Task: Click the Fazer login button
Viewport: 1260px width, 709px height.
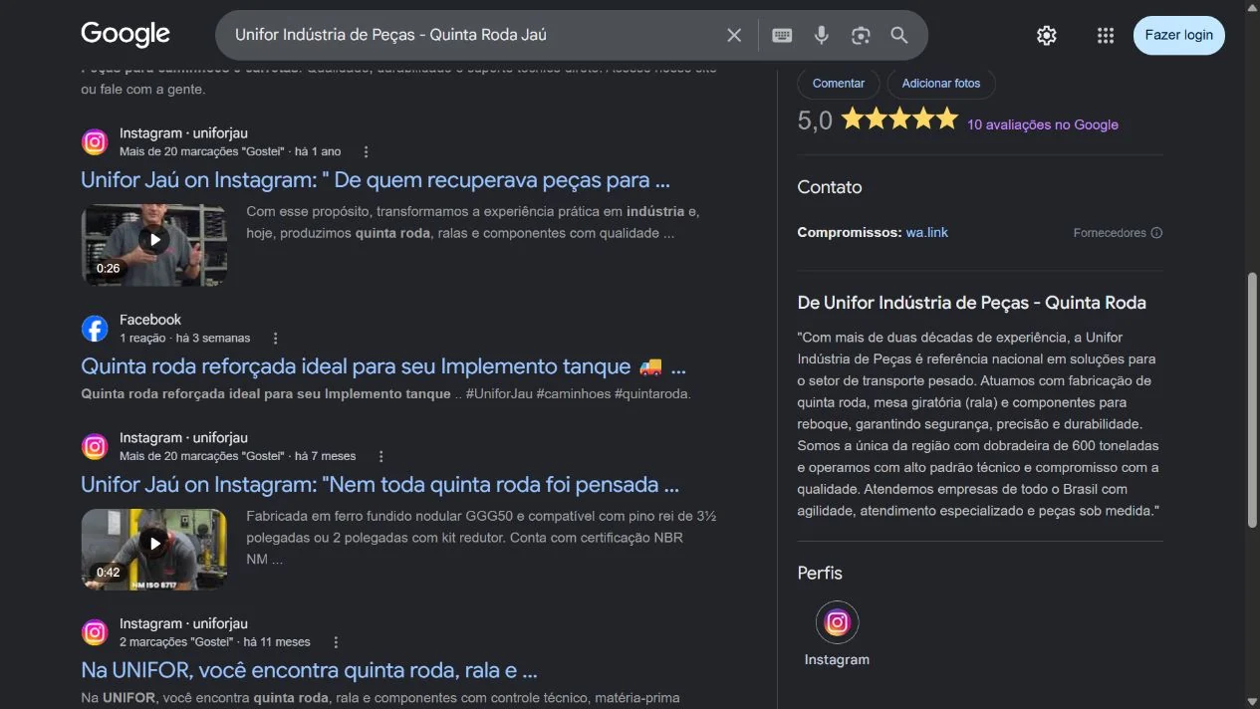Action: tap(1179, 35)
